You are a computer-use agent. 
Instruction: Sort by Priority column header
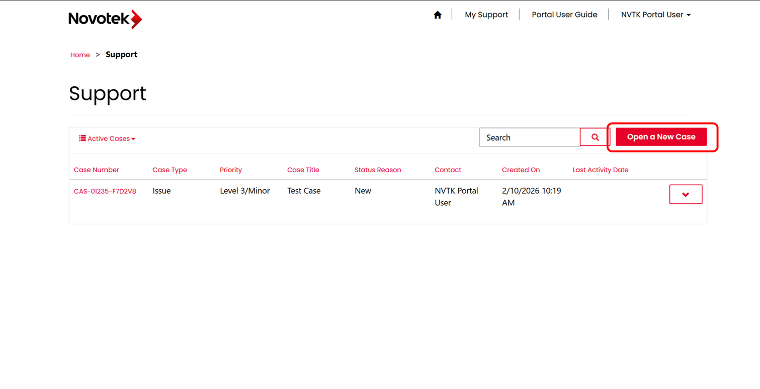(x=231, y=170)
